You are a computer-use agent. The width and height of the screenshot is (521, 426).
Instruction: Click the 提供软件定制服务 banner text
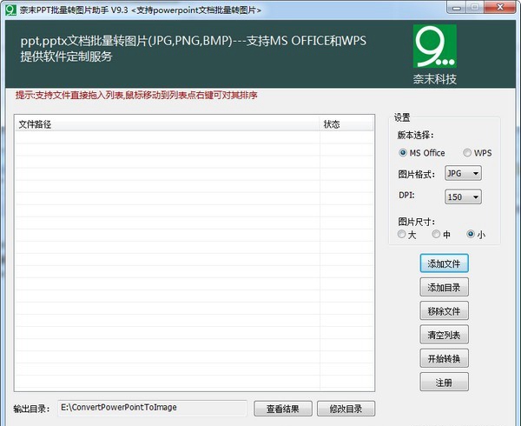pos(66,57)
